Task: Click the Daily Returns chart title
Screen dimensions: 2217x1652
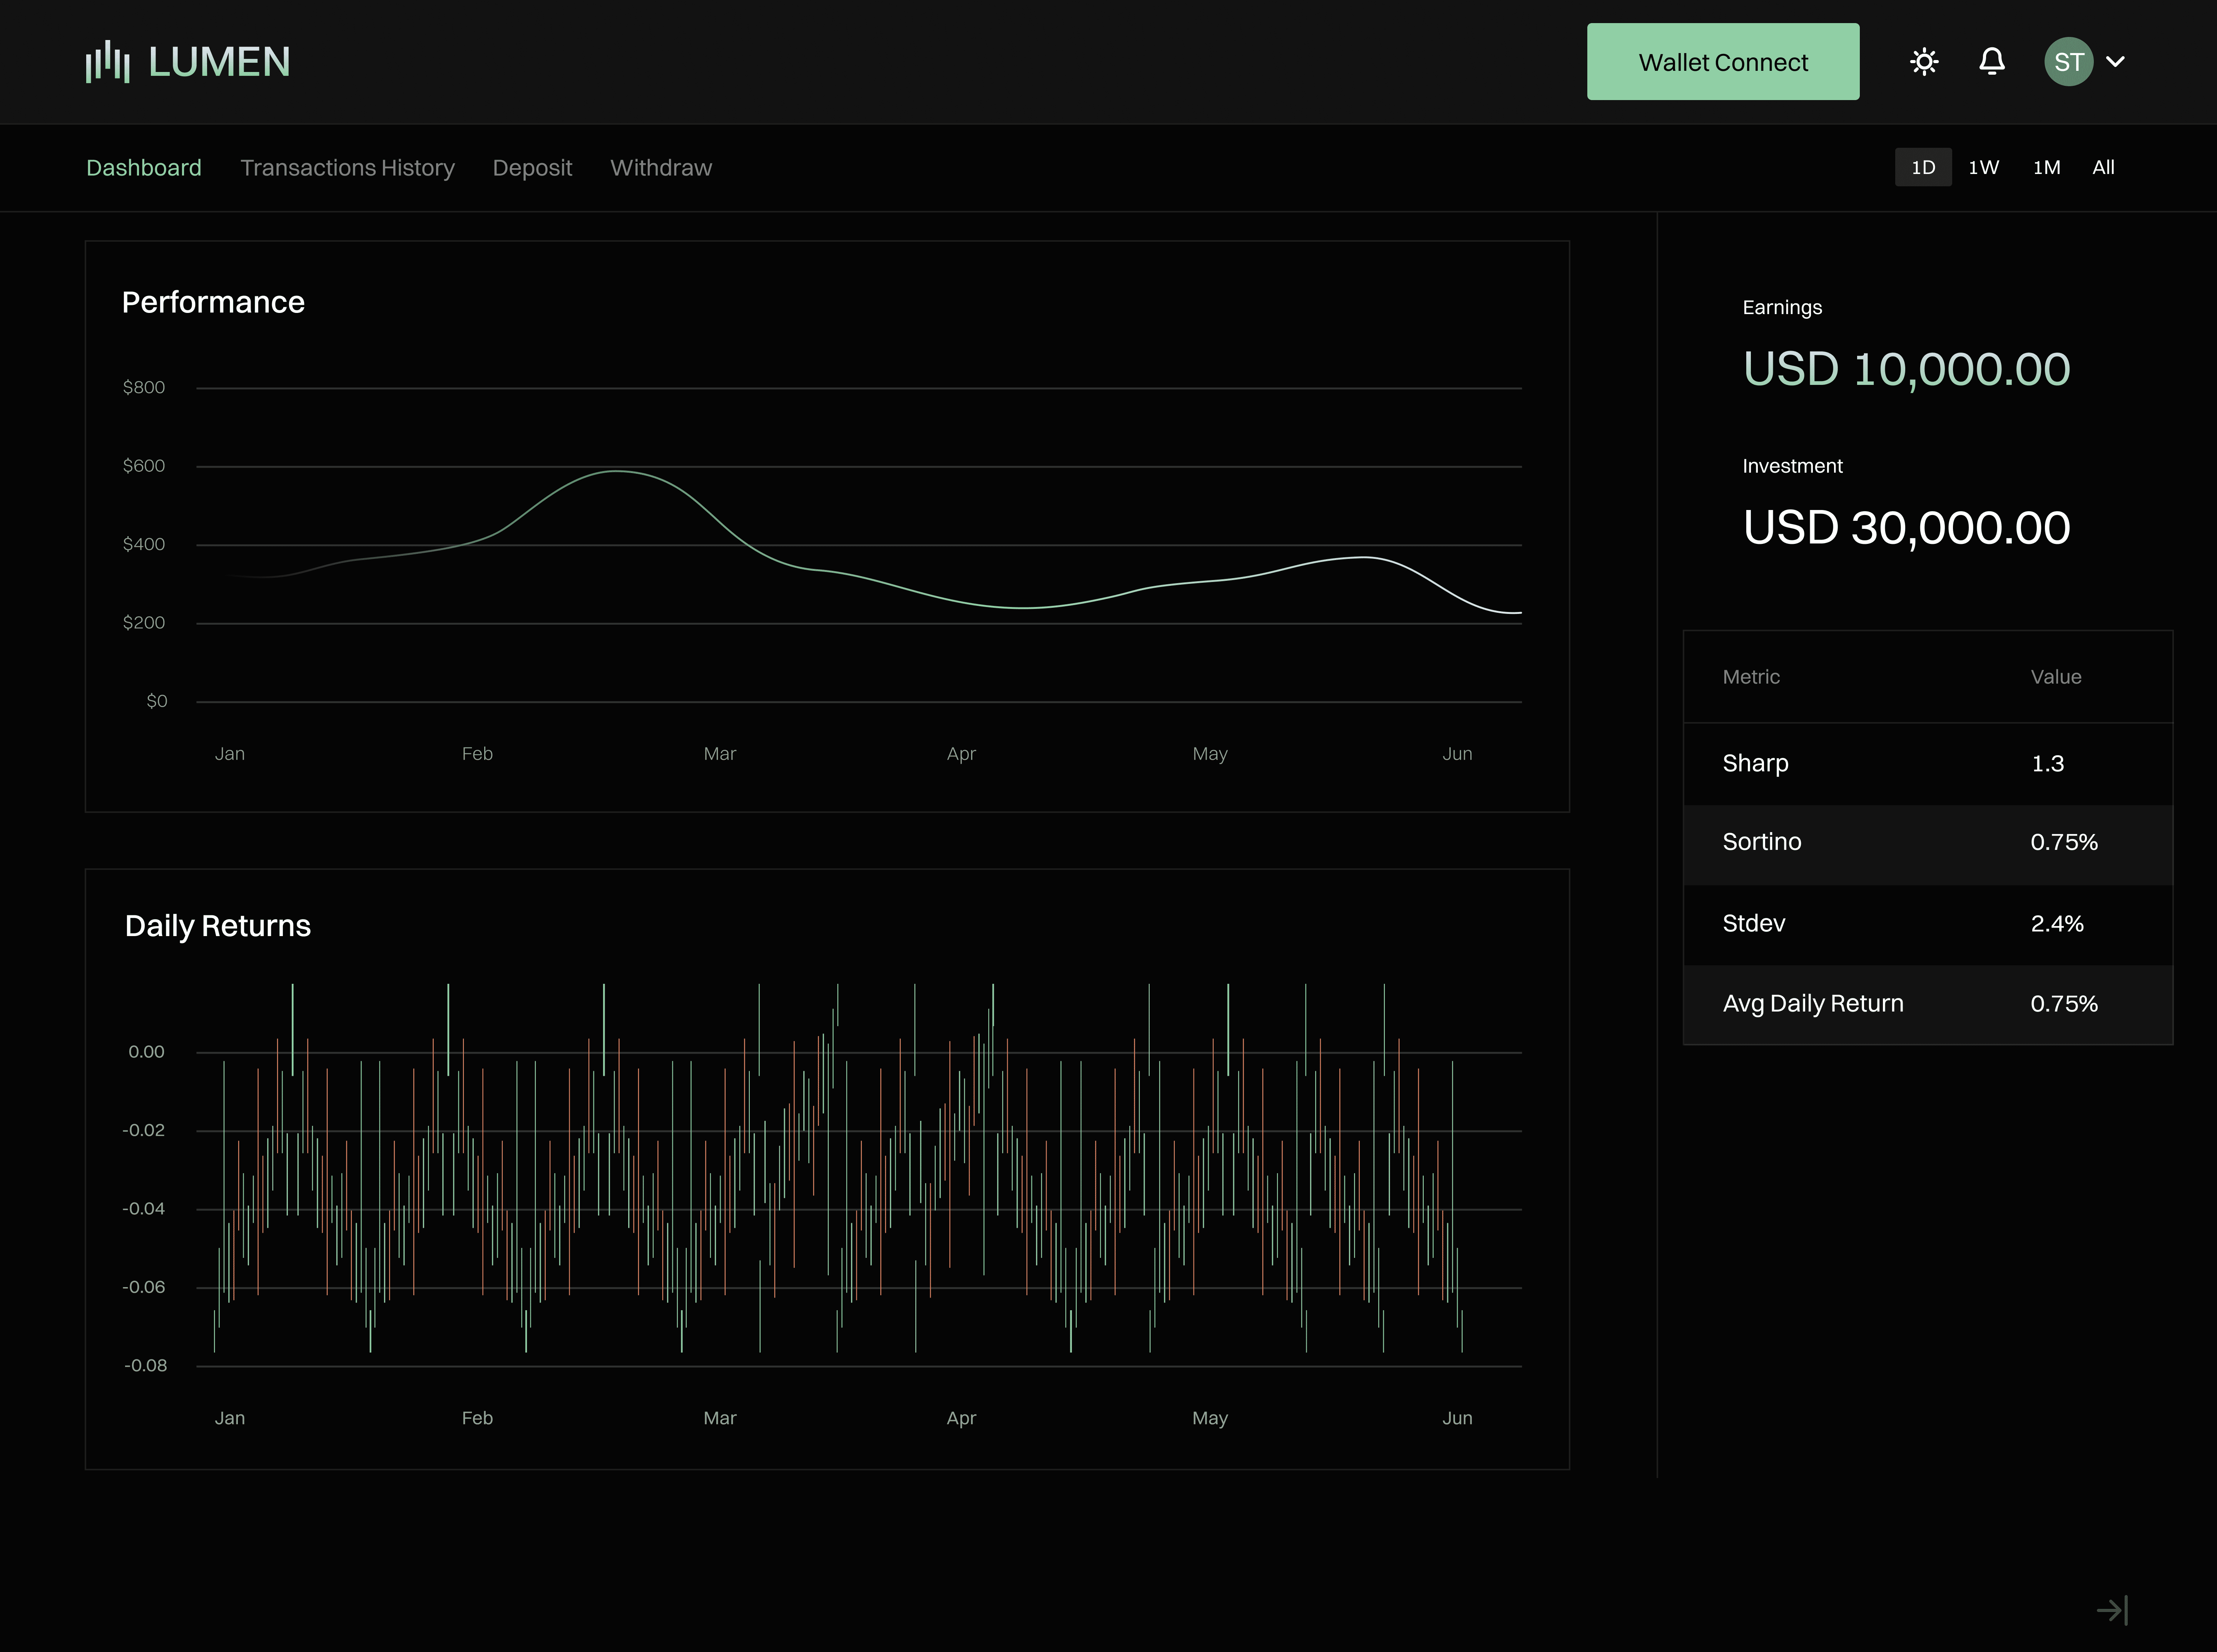Action: point(218,926)
